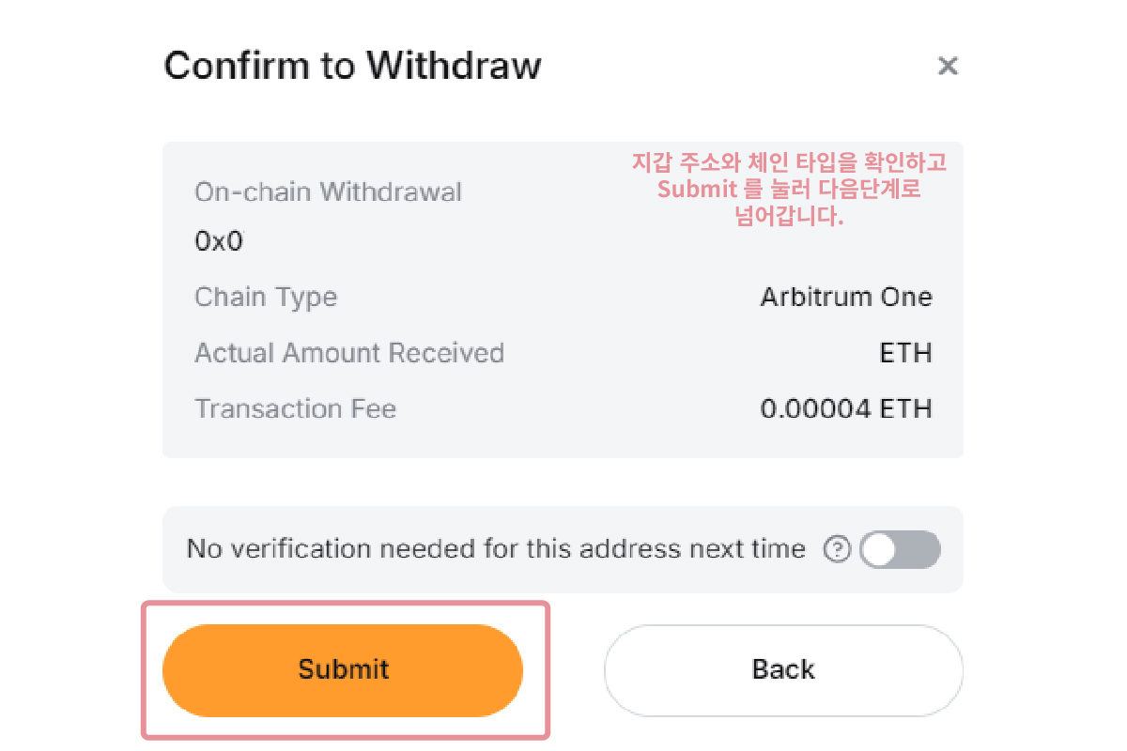
Task: Click the ETH value for amount received
Action: [x=905, y=353]
